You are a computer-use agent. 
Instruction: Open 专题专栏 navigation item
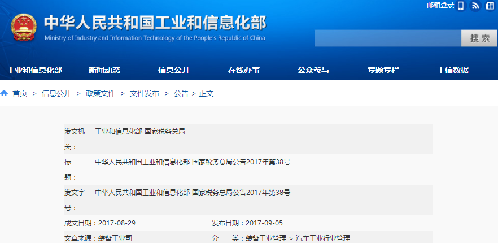click(383, 70)
